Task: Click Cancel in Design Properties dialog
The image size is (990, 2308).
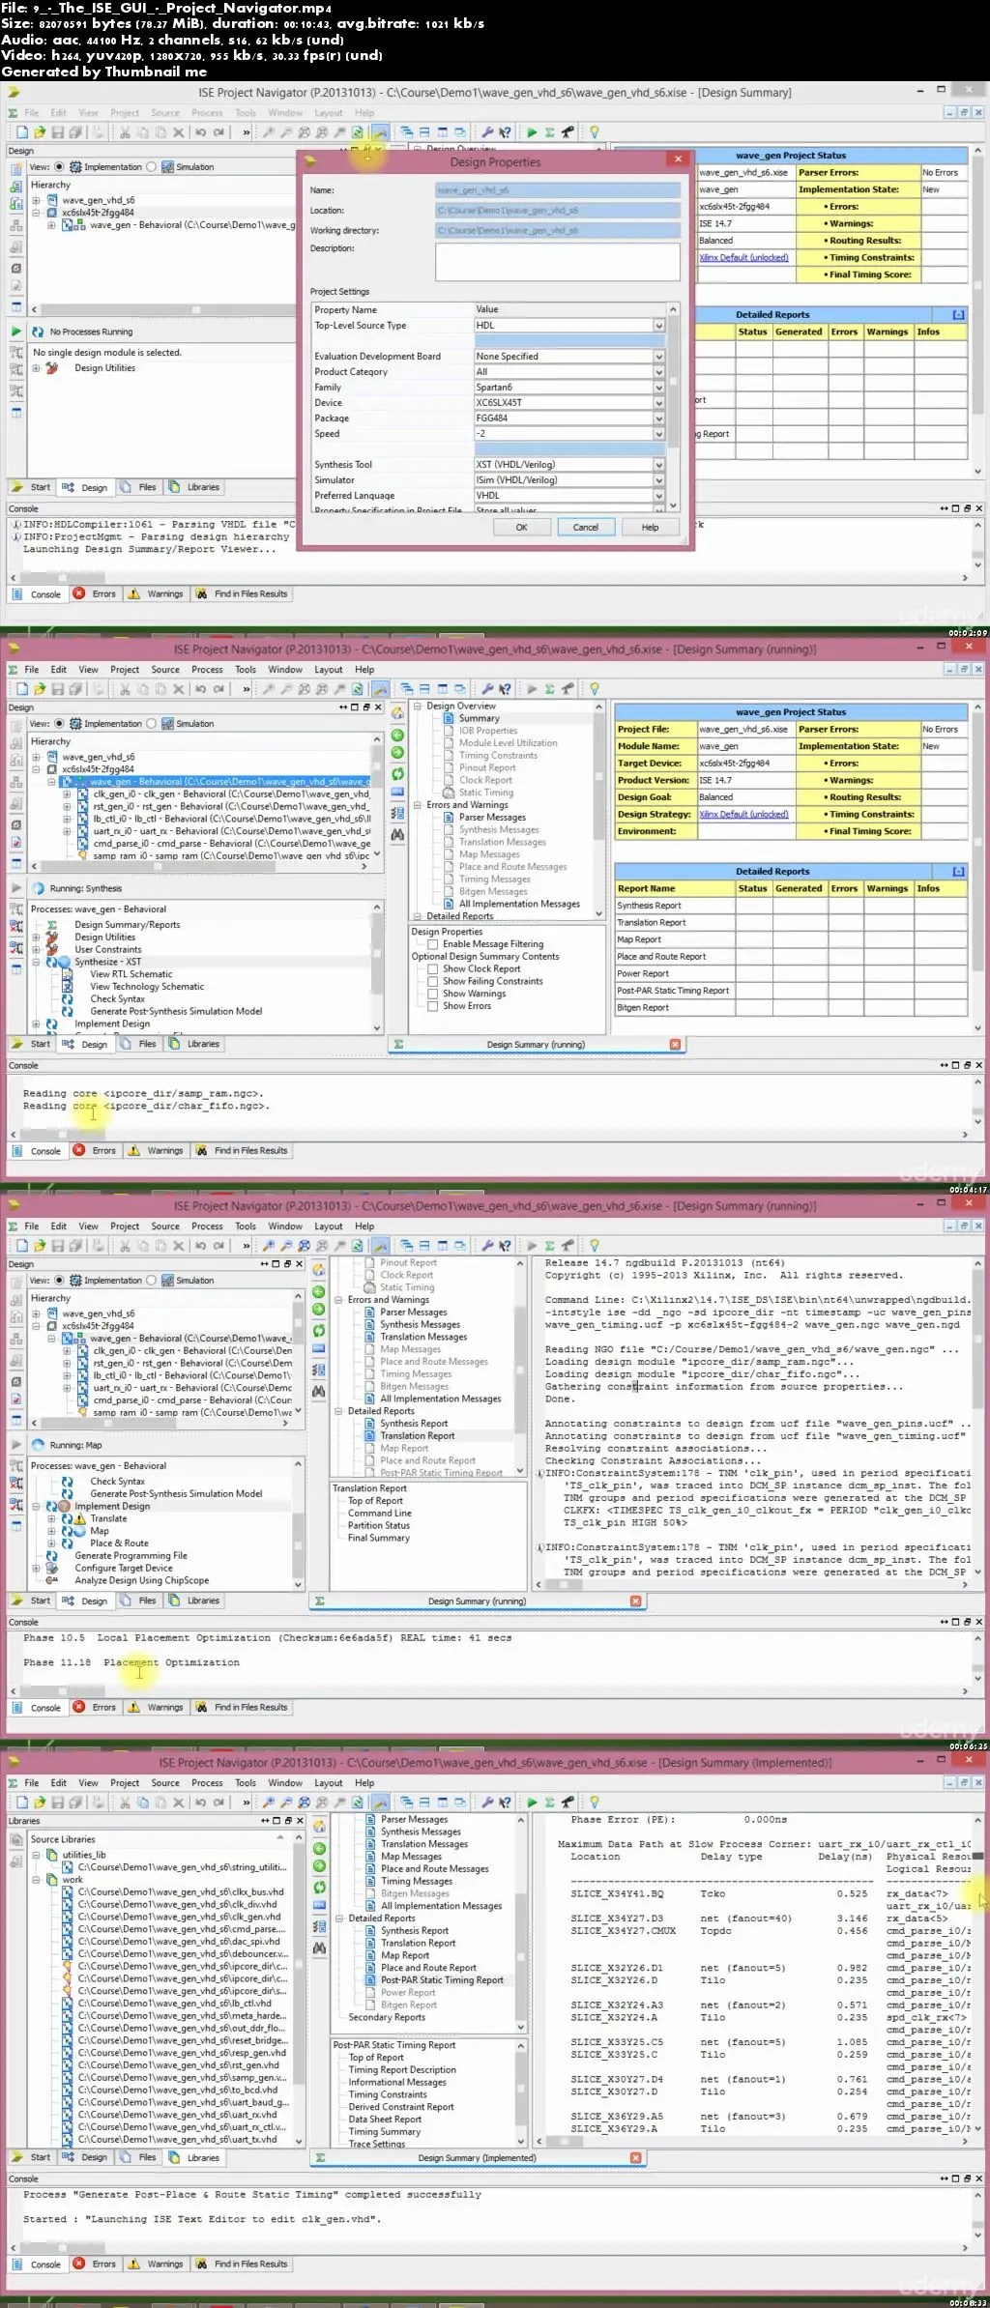Action: click(x=586, y=528)
